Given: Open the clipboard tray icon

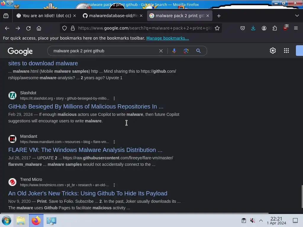Looking at the screenshot, I should point(244,220).
